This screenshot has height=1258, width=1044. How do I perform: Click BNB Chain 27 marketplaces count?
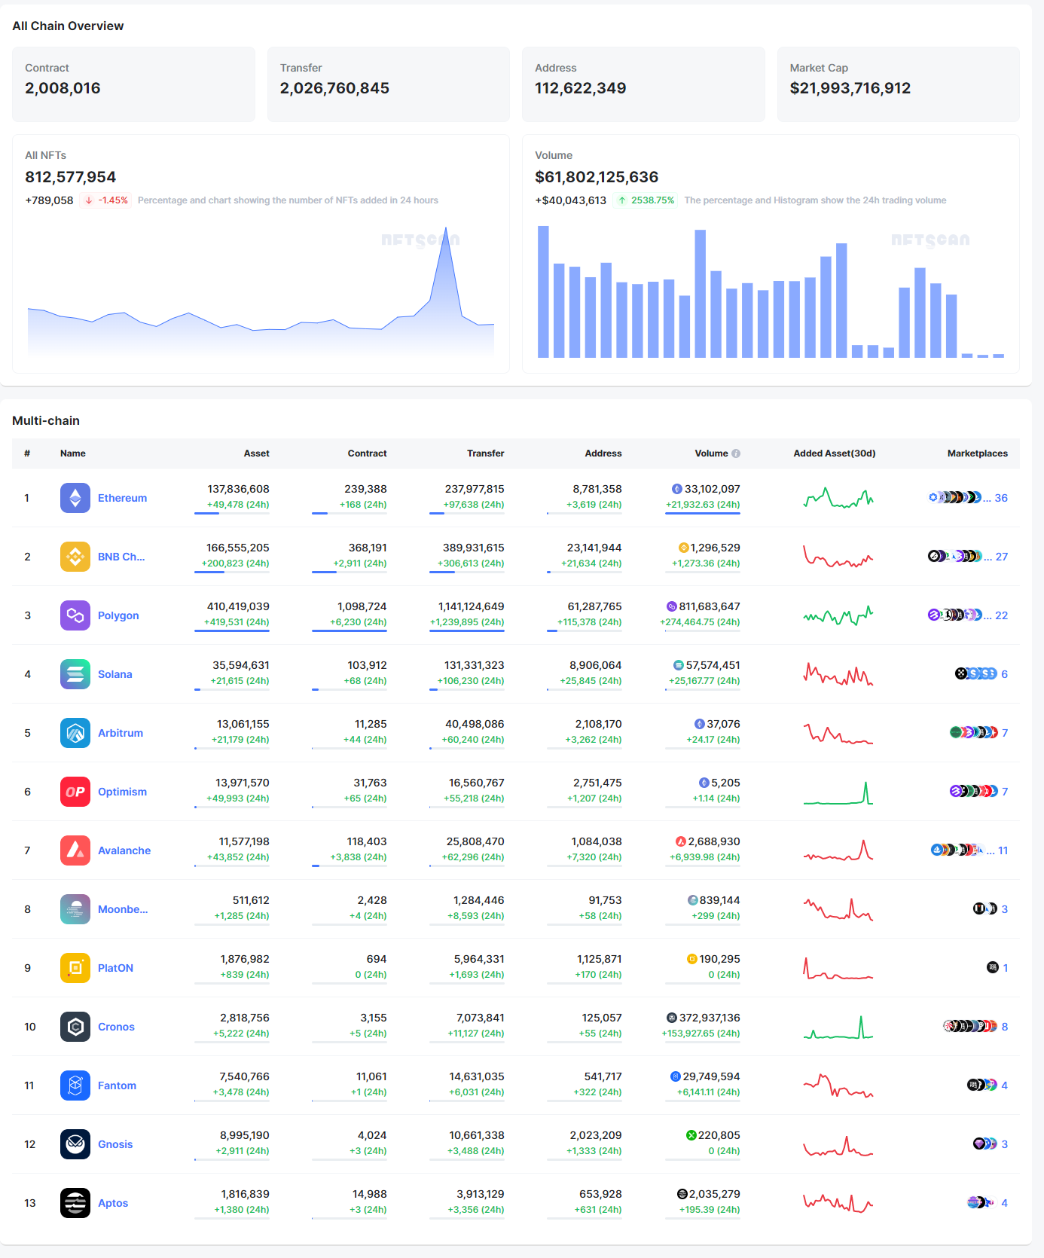1001,557
